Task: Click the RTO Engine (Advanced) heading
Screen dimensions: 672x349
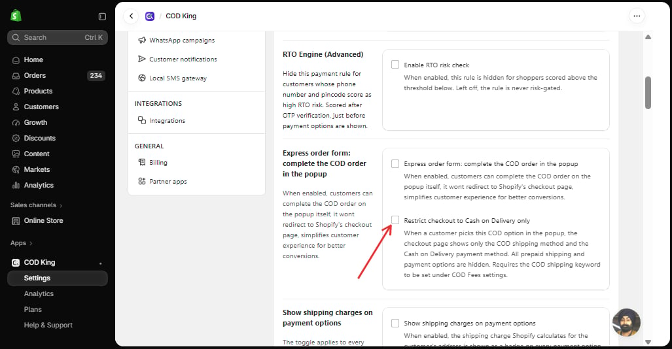Action: click(x=323, y=54)
